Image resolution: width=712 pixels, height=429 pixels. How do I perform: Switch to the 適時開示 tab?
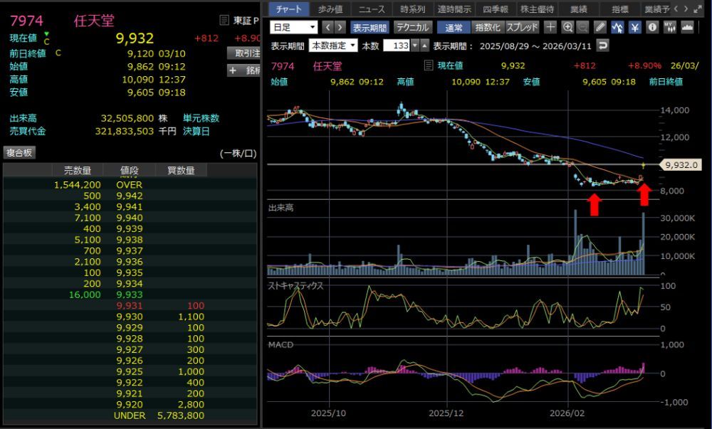(454, 9)
